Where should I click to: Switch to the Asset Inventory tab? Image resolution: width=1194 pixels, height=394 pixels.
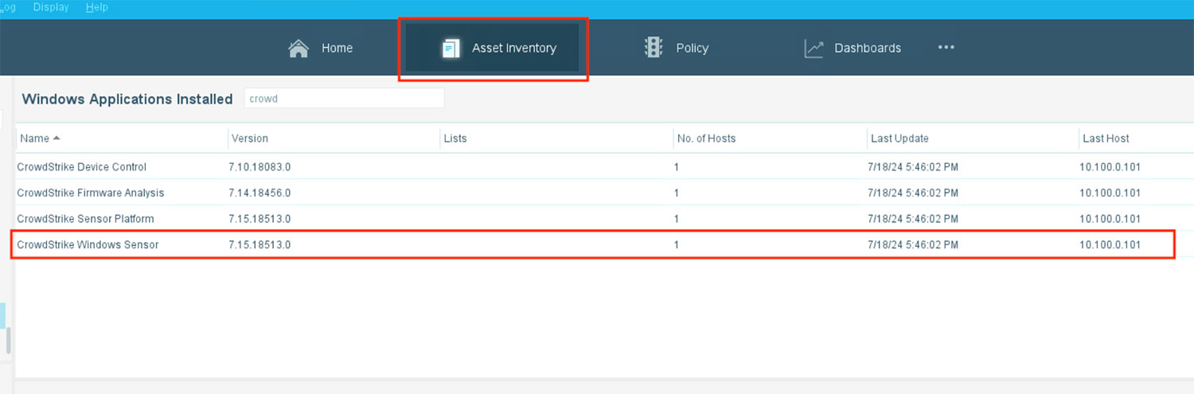click(x=493, y=48)
